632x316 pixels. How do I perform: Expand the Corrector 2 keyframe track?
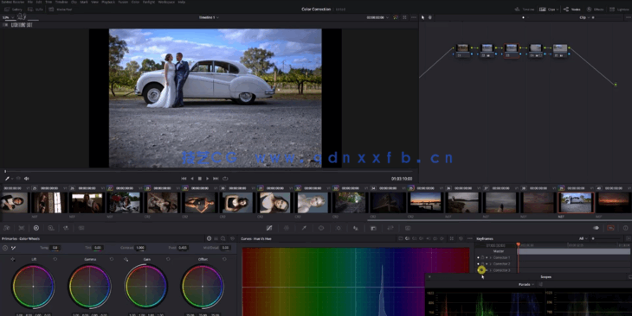(x=491, y=263)
